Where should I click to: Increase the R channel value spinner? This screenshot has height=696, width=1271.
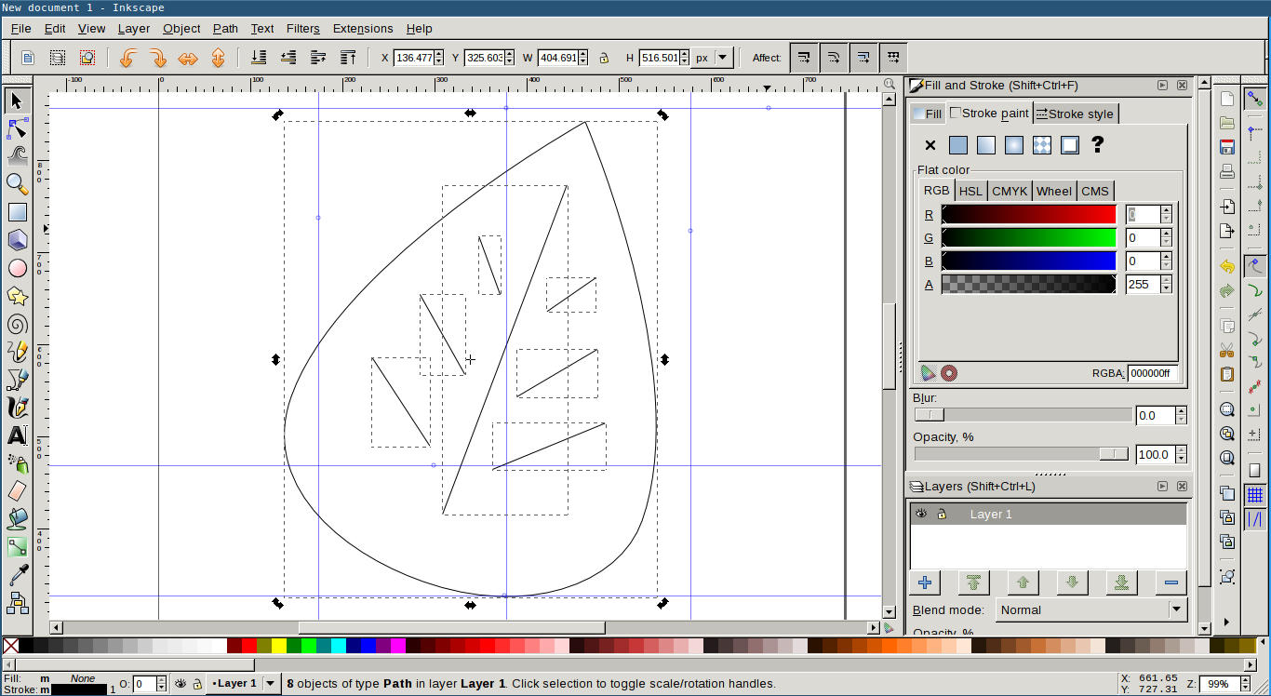1166,210
